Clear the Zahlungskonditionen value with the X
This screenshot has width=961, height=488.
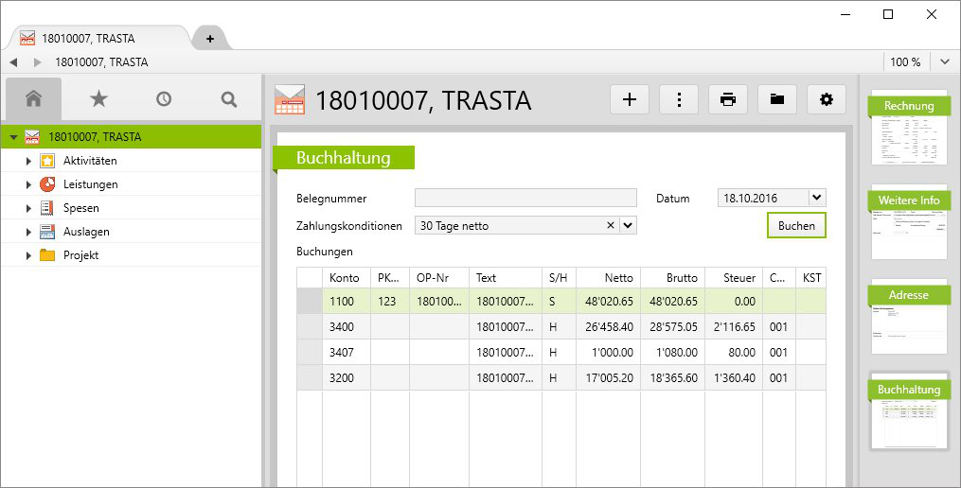[611, 225]
